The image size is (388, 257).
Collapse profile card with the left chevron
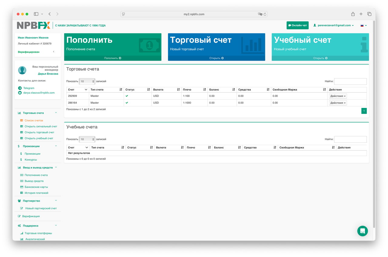pyautogui.click(x=54, y=52)
